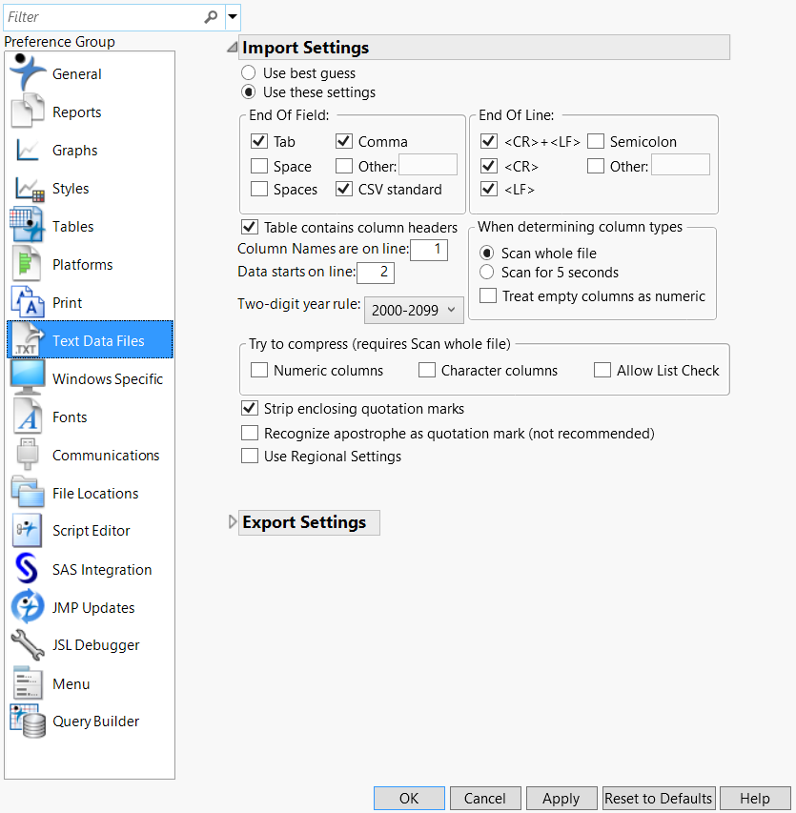Click the Reset to Defaults button

659,799
